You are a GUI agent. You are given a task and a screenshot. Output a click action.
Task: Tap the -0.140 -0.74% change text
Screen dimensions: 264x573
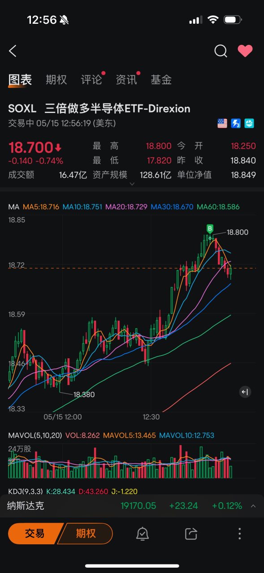pos(36,161)
